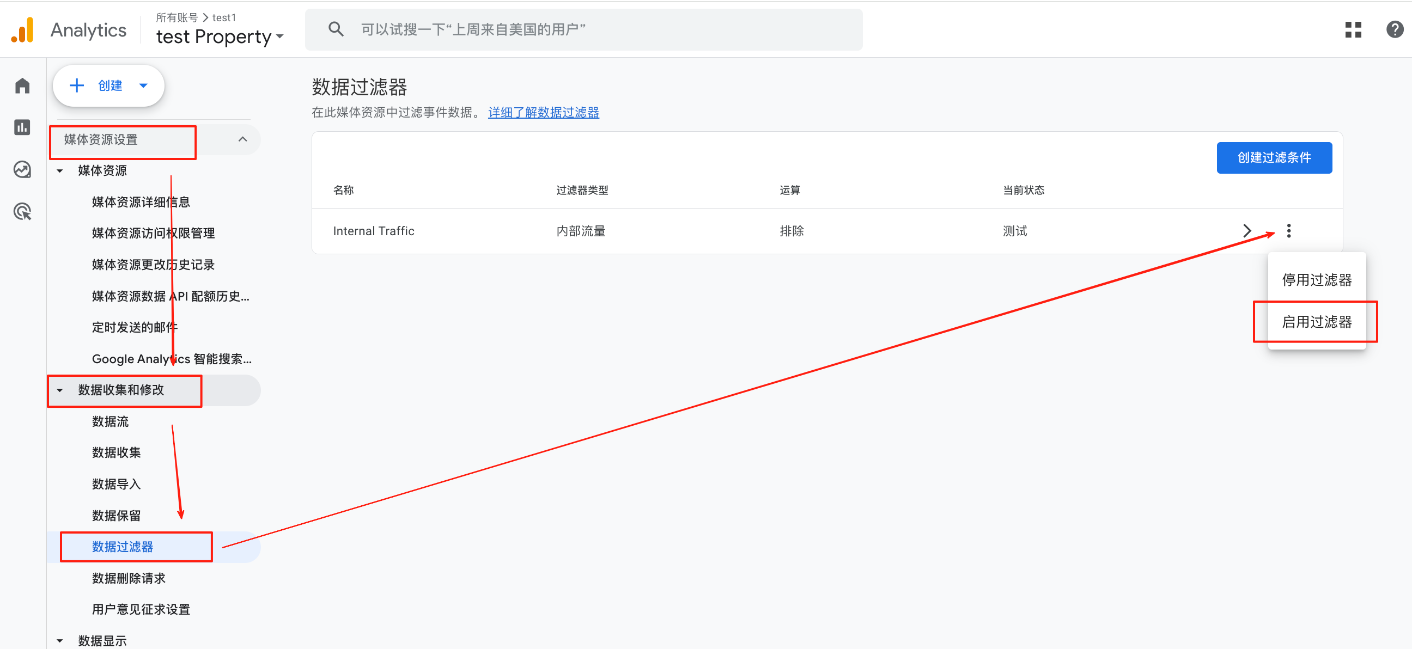1412x649 pixels.
Task: Open Explore via the compass icon
Action: tap(22, 169)
